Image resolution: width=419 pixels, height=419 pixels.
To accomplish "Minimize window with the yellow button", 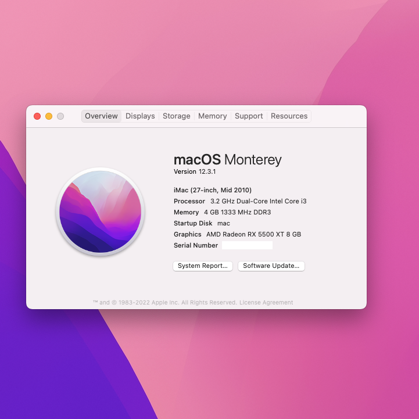I will tap(49, 116).
